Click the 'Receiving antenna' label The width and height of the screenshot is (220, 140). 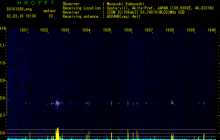tap(80, 16)
